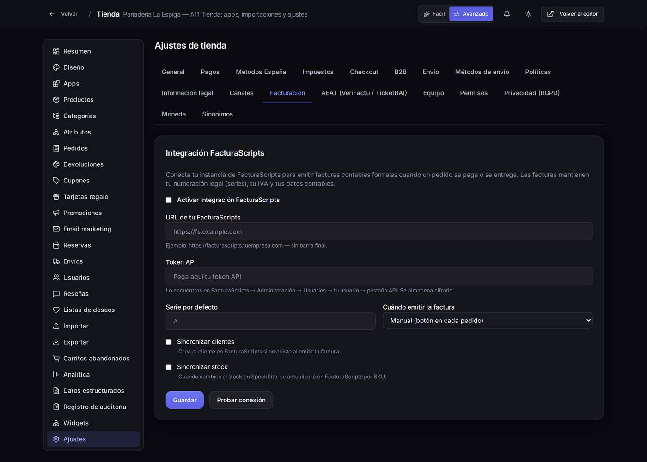Click the Facturación tab

coord(287,93)
